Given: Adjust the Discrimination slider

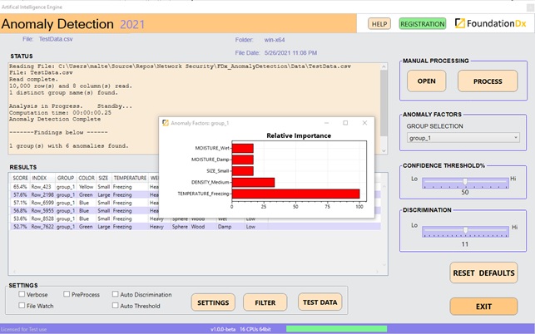Looking at the screenshot, I should point(465,231).
